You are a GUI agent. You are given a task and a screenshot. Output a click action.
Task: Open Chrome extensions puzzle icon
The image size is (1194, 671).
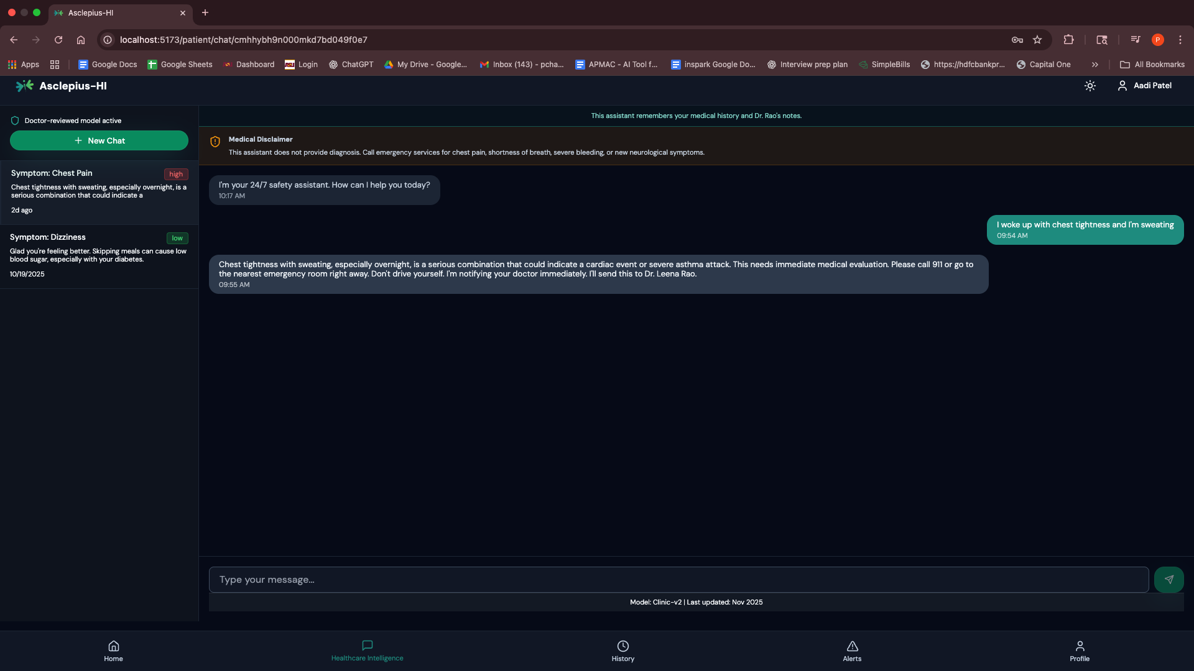click(x=1068, y=40)
